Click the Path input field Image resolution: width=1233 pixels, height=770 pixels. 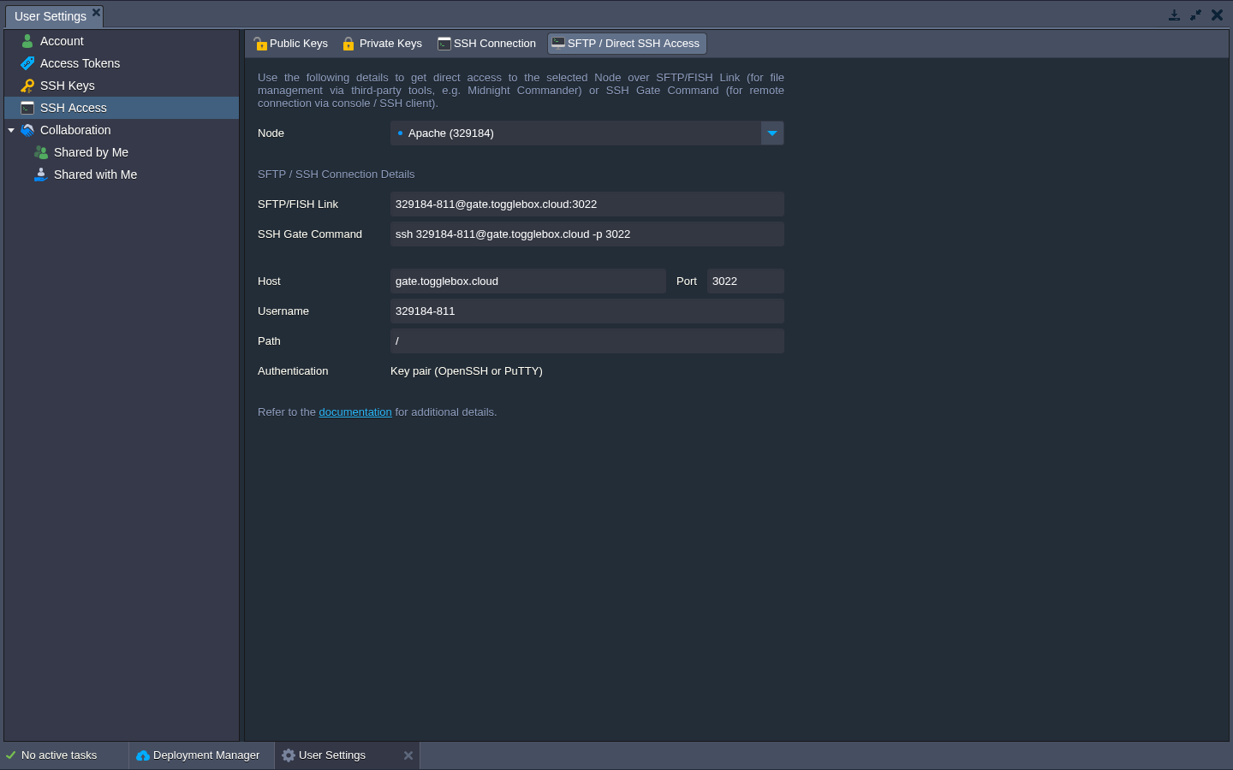pos(587,341)
